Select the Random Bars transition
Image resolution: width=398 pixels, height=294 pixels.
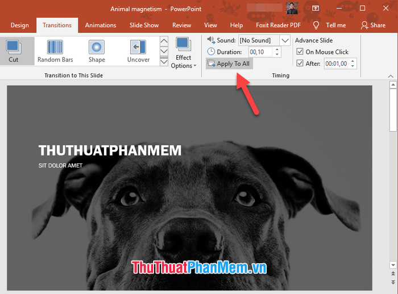(55, 51)
